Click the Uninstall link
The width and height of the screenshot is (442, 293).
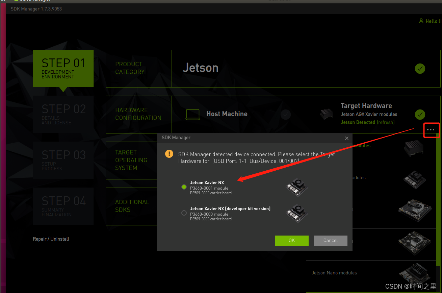click(60, 239)
